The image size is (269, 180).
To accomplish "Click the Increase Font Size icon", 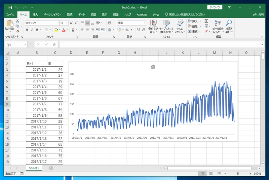I will click(x=71, y=23).
